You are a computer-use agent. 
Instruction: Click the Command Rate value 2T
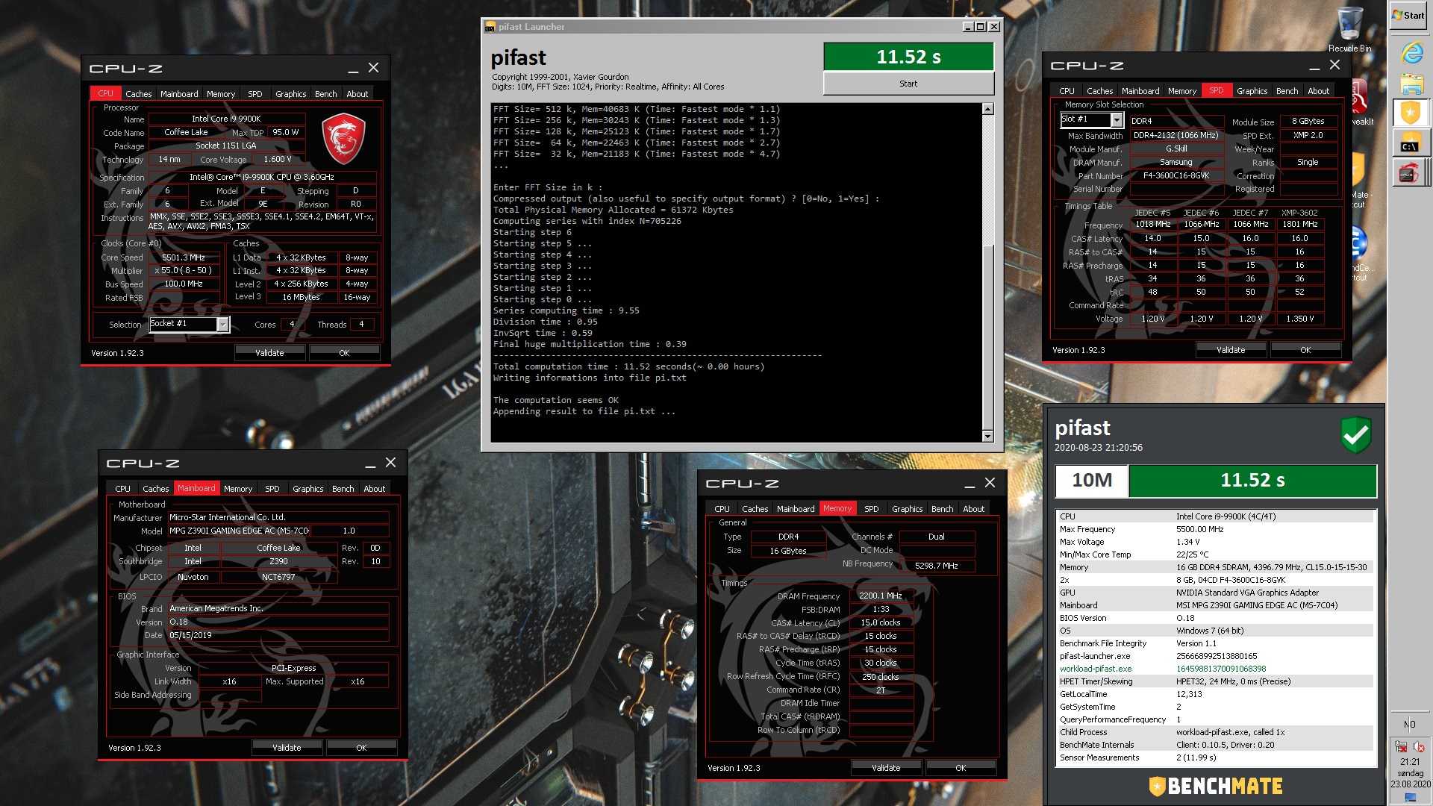pos(881,690)
